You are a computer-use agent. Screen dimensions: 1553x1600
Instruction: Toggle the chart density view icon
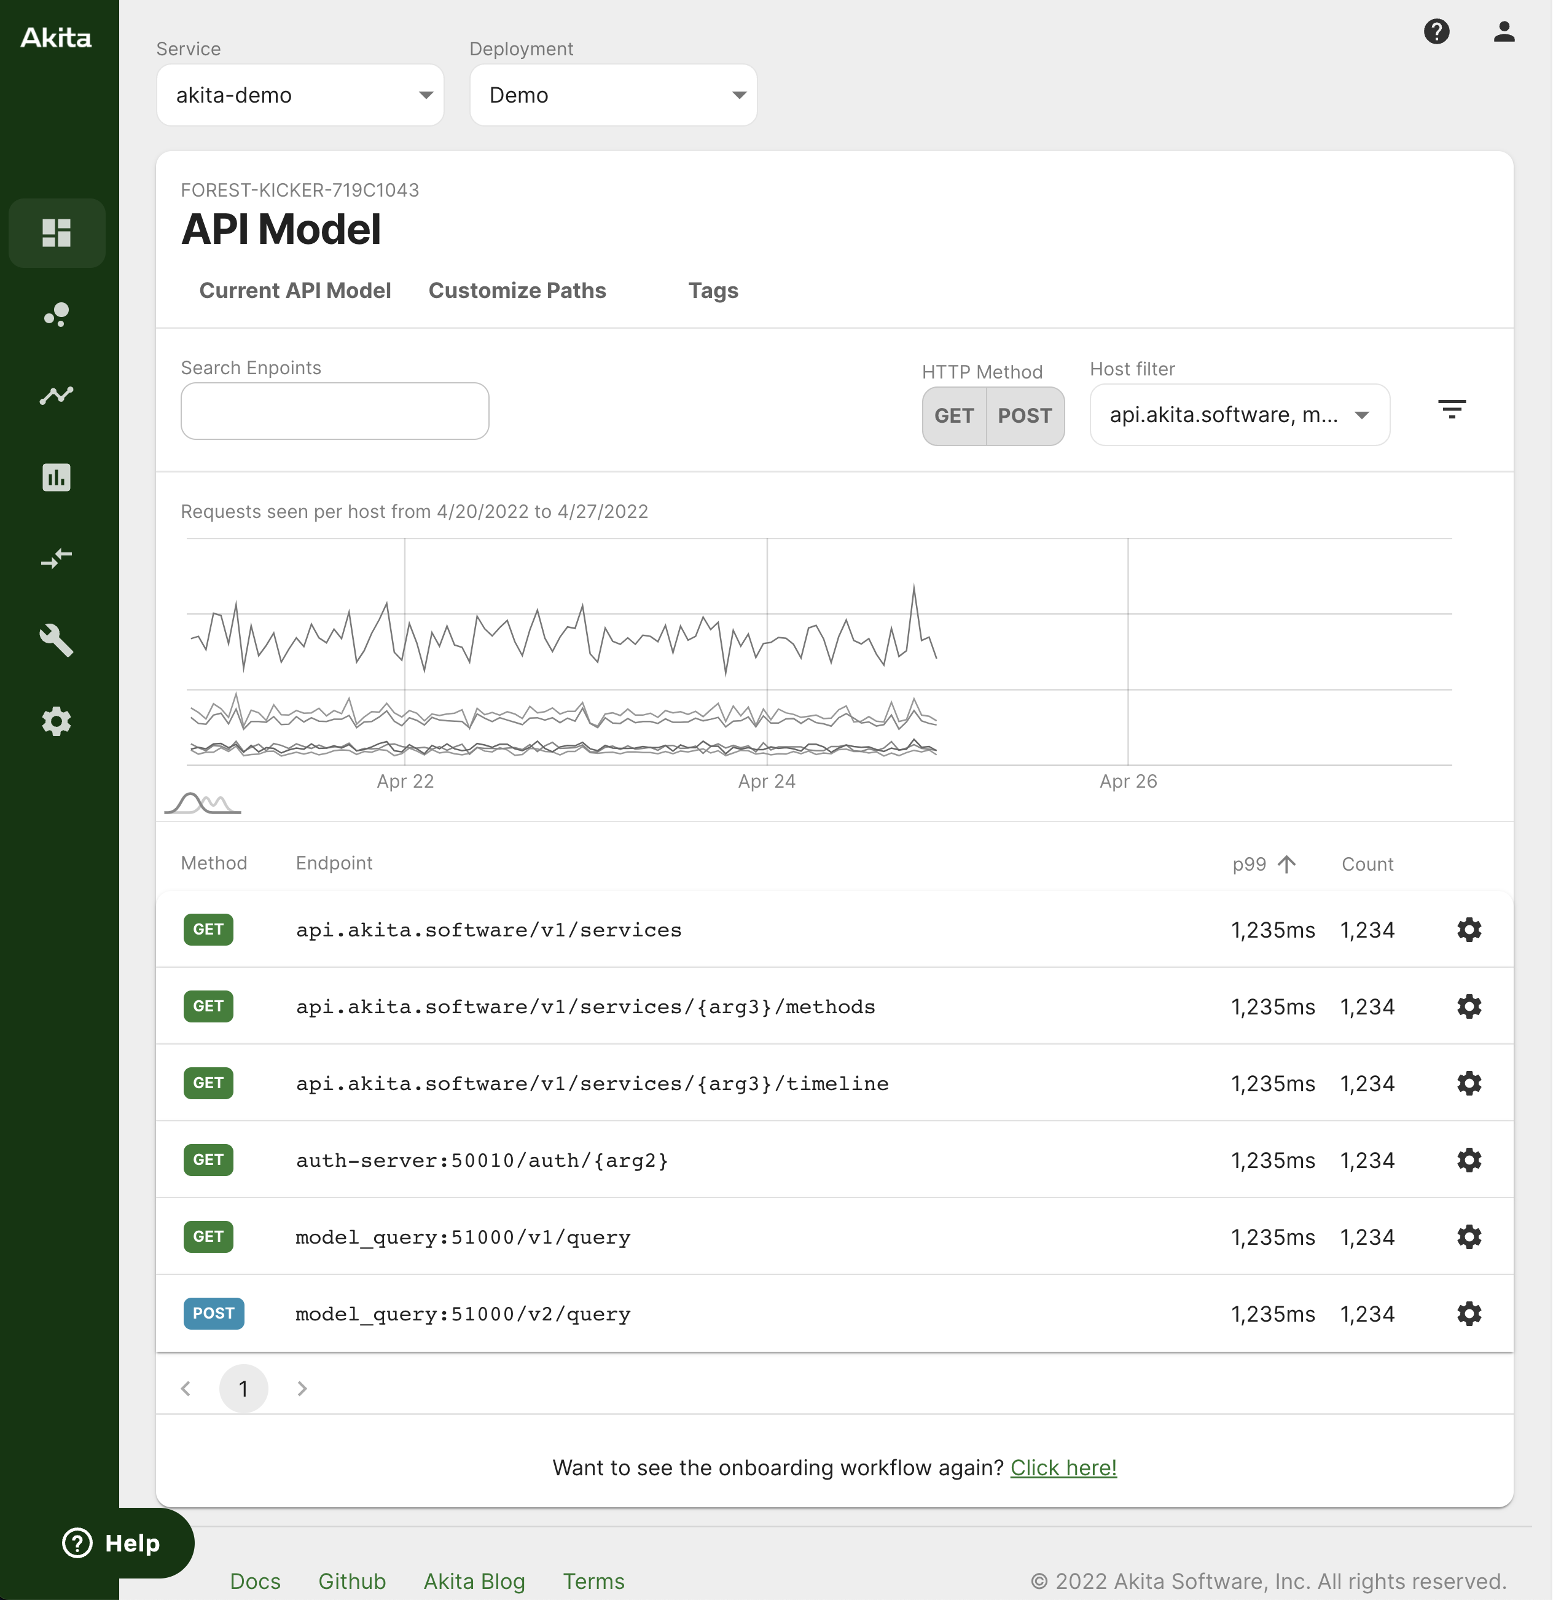click(202, 803)
